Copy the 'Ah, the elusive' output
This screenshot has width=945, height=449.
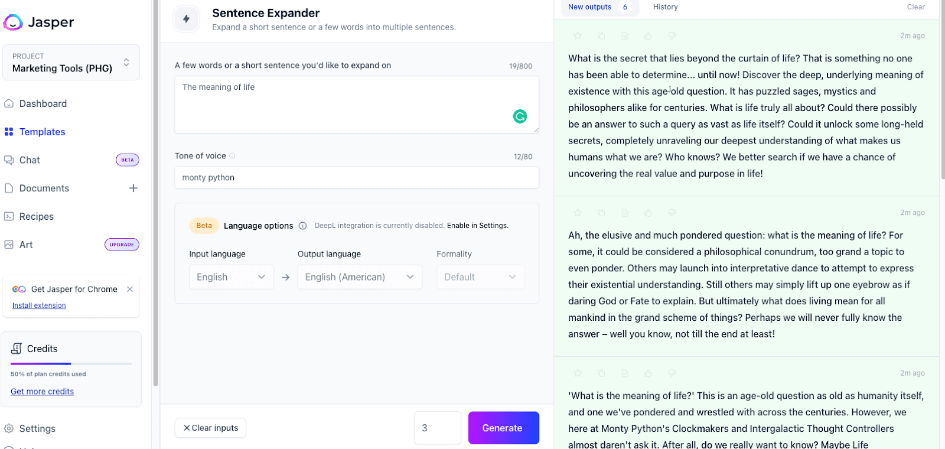[x=601, y=213]
